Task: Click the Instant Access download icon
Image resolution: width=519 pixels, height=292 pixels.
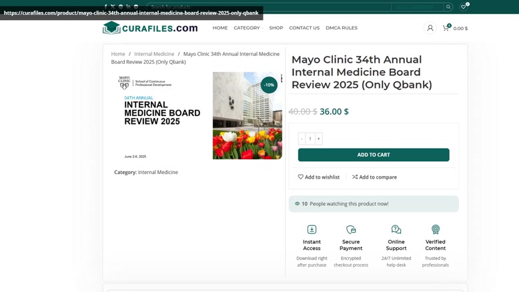Action: click(312, 229)
